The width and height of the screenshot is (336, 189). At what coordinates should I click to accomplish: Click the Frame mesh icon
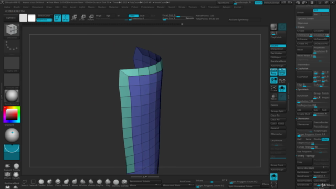274,89
